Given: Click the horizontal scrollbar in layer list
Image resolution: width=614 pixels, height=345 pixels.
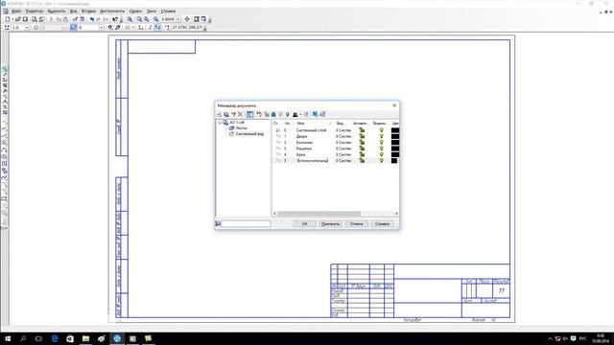Looking at the screenshot, I should [x=319, y=214].
